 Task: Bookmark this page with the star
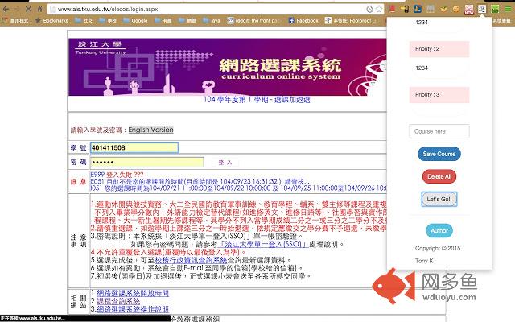[379, 9]
